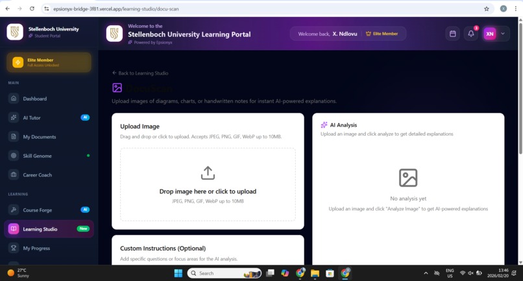Click the AI badge beside AI Tutor

pyautogui.click(x=85, y=117)
